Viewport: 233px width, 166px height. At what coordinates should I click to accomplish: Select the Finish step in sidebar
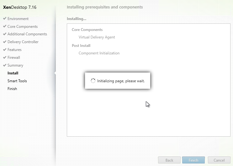coord(12,89)
